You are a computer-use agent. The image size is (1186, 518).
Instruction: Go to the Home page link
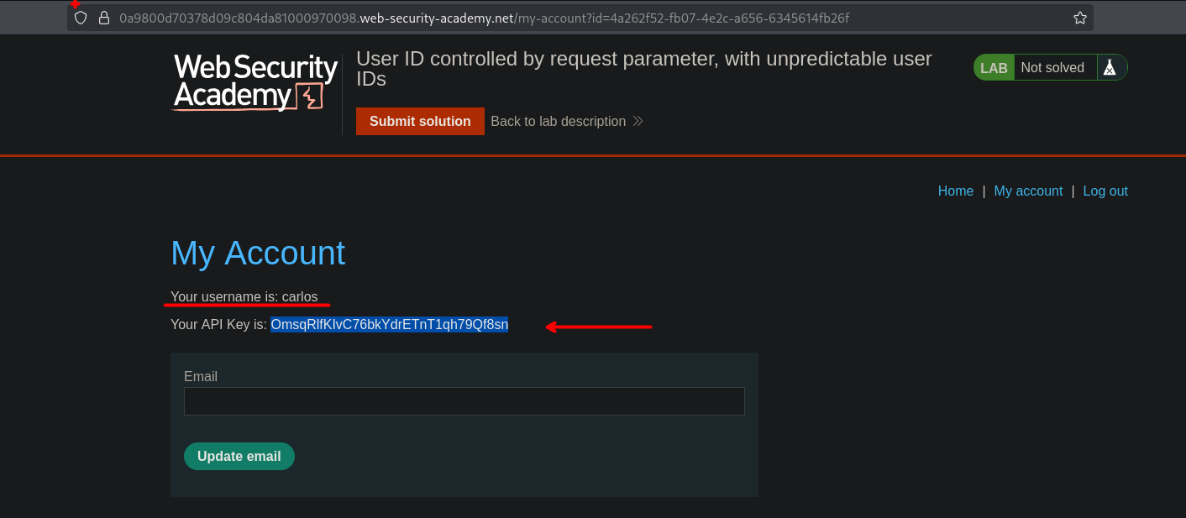(955, 191)
